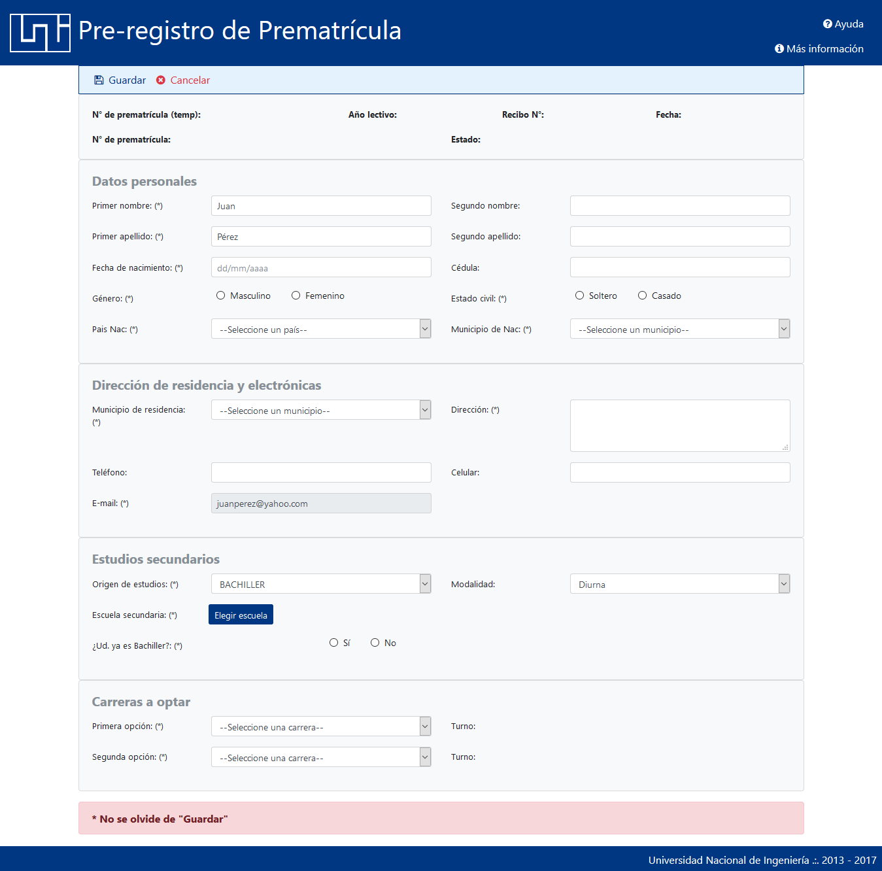This screenshot has height=871, width=882.
Task: Focus the Primer apellido field with Pérez
Action: point(321,237)
